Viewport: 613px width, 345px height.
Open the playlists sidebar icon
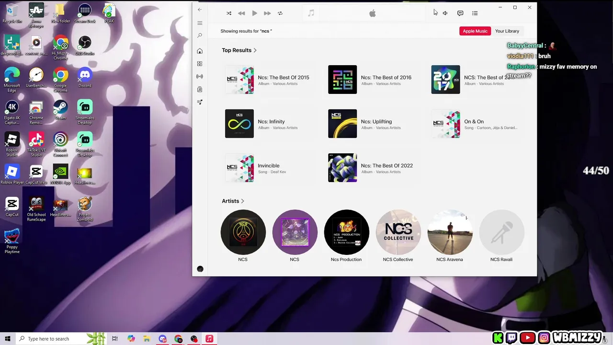[x=200, y=102]
